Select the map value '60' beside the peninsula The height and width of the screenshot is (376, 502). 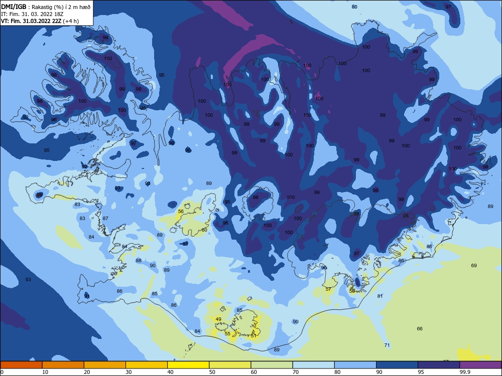[204, 230]
